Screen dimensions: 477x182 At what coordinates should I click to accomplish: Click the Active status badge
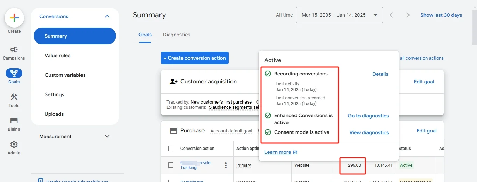[x=406, y=165]
